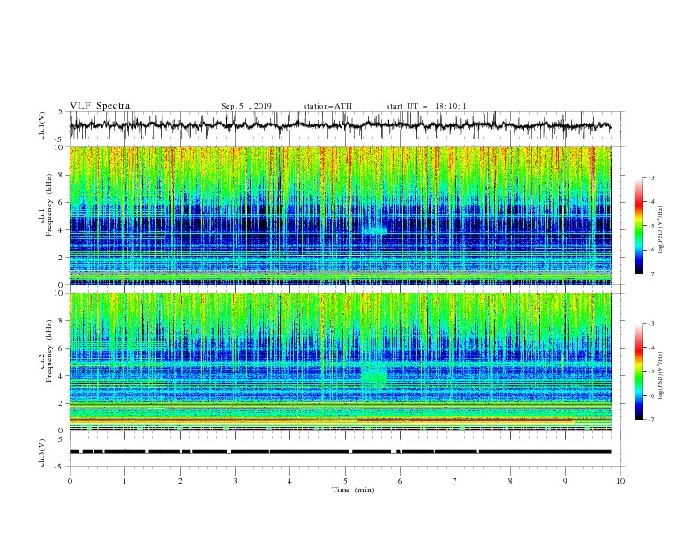Click the time axis tick label '5'

click(x=345, y=481)
